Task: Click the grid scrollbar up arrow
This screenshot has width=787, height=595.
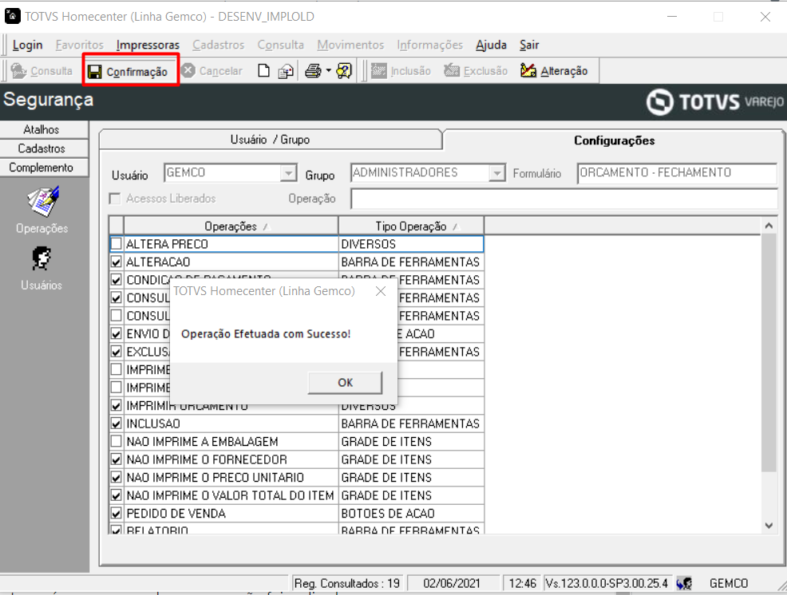Action: pyautogui.click(x=769, y=226)
